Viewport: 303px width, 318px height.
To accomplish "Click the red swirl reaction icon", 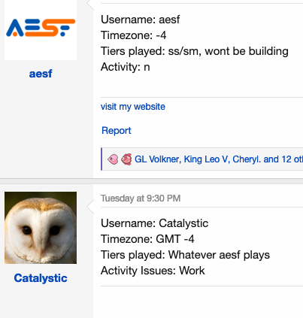I will (126, 159).
